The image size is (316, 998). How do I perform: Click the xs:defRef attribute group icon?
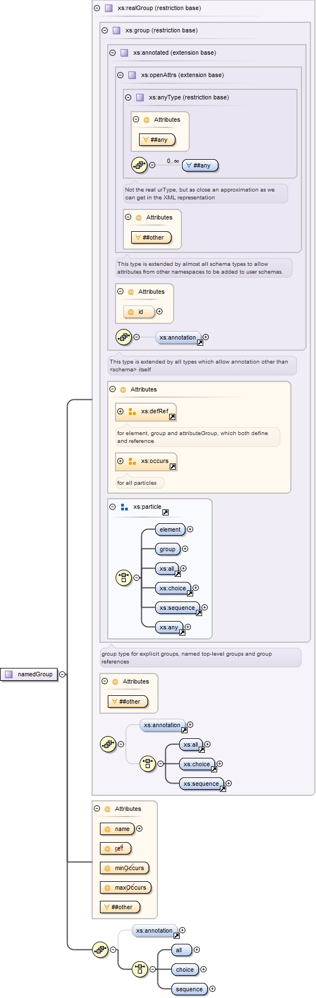(x=132, y=412)
